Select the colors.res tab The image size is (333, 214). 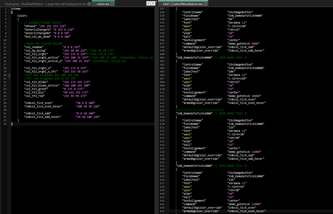[103, 4]
